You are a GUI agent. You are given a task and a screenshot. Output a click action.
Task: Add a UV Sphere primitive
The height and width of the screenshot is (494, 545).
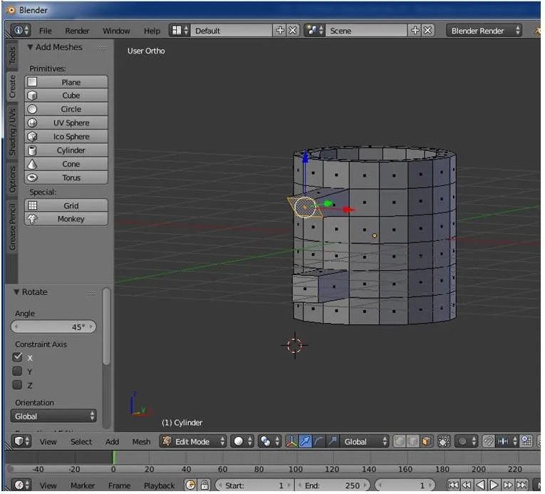[x=66, y=123]
